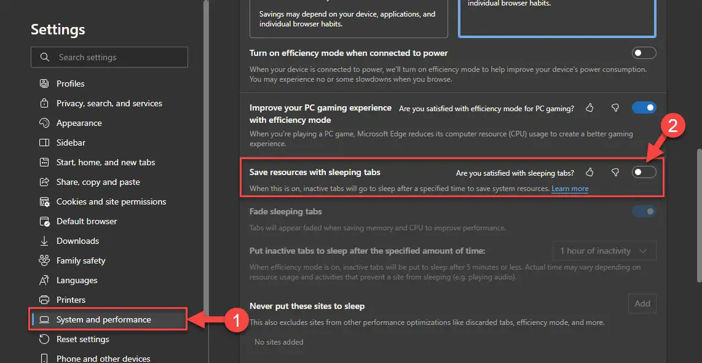Click the Family safety icon in the sidebar
Screen dimensions: 702x363
coord(44,260)
